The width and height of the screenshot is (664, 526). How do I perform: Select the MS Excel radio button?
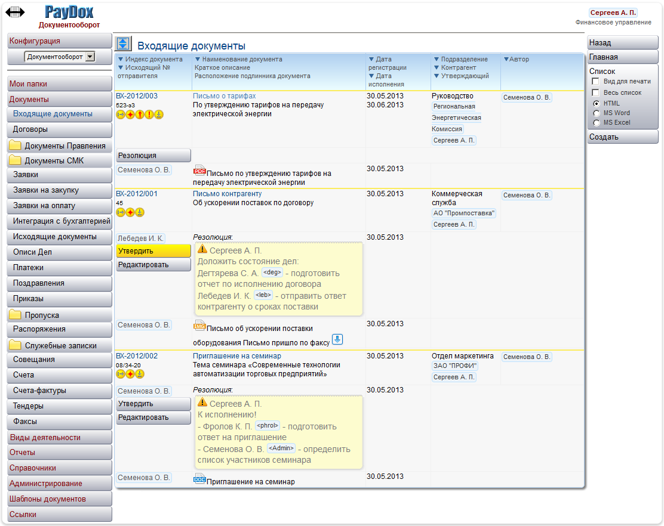coord(596,123)
